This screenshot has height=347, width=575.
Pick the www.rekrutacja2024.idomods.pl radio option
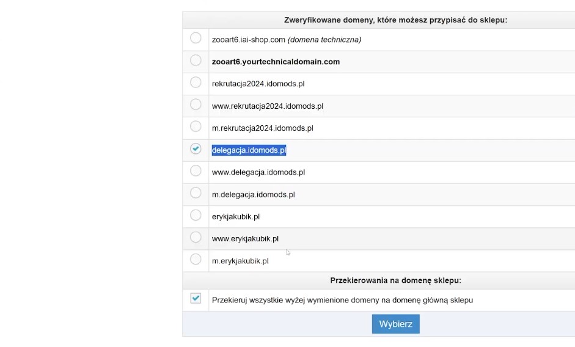pyautogui.click(x=196, y=104)
